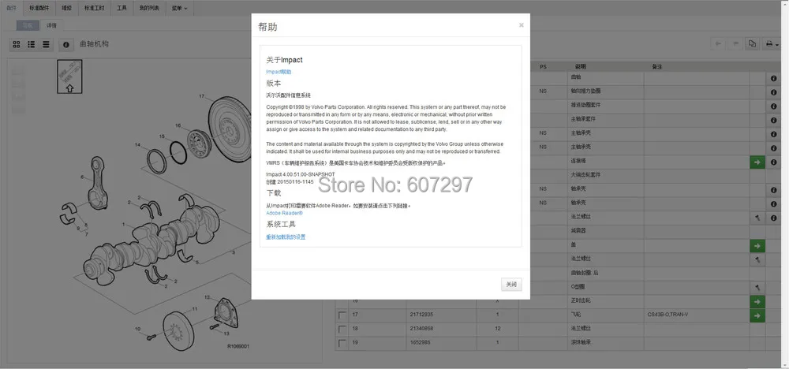
Task: Click callout number 6 on diagram
Action: coord(81,177)
